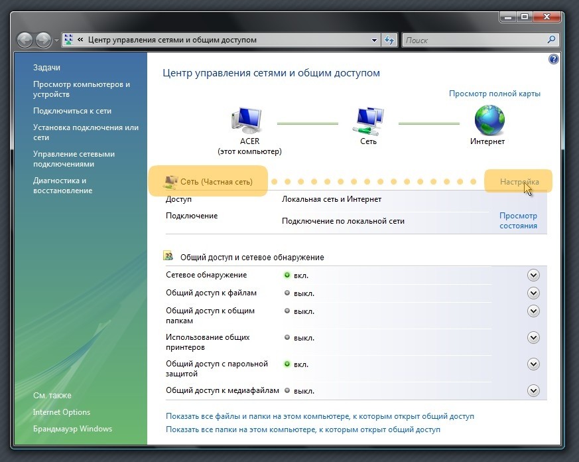
Task: Click Подключение по локальной сети text
Action: click(x=343, y=221)
